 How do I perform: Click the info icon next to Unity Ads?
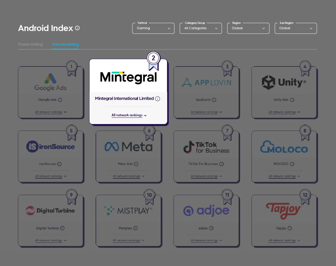tap(292, 100)
